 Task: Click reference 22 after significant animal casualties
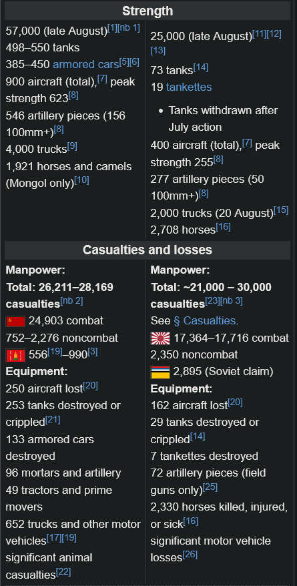pyautogui.click(x=63, y=572)
